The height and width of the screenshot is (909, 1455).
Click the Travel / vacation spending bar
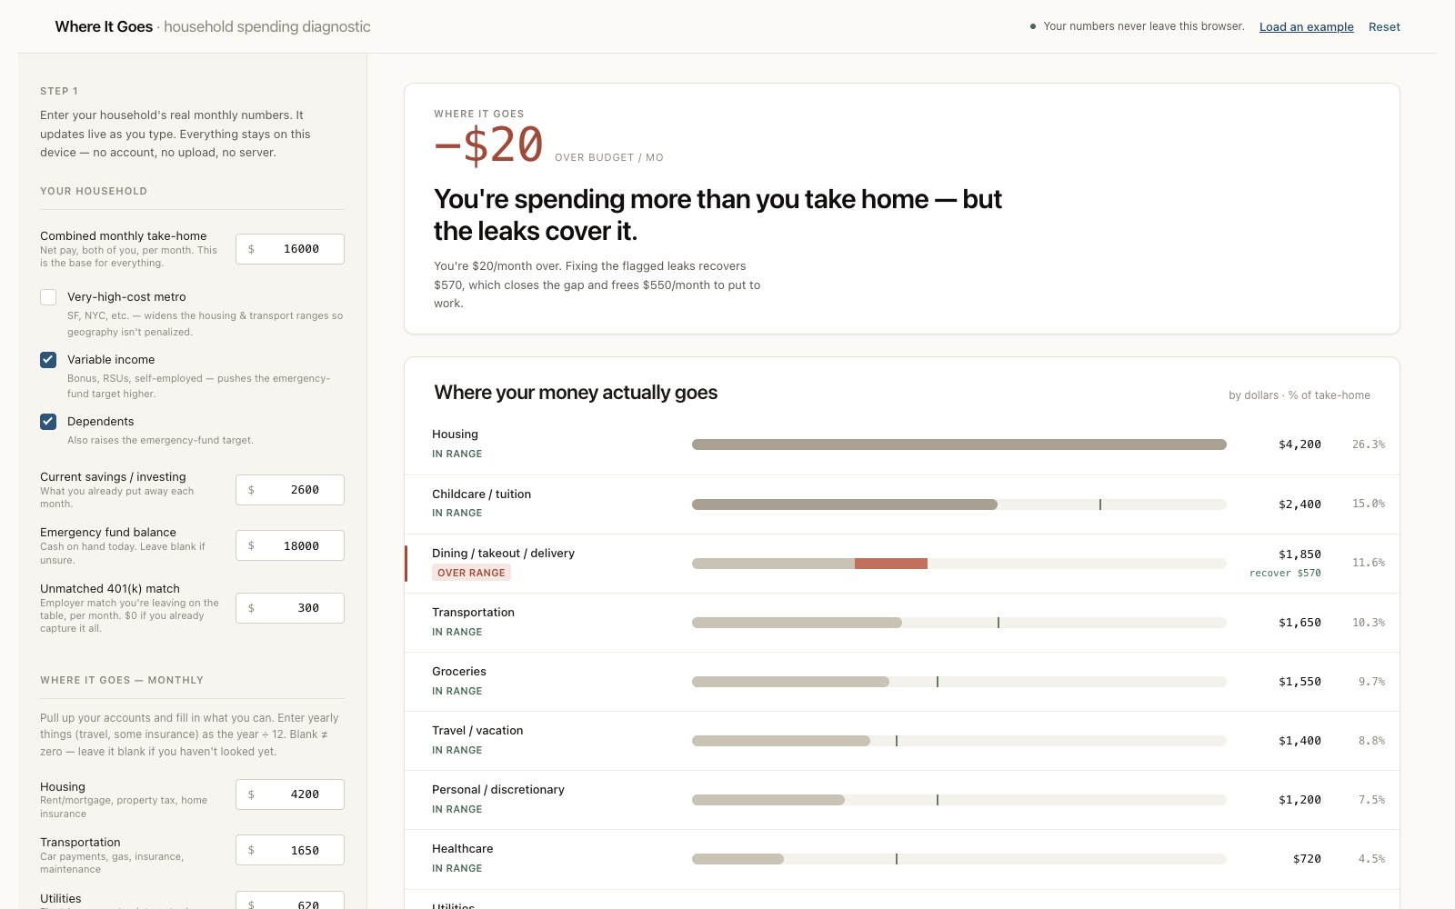point(959,741)
